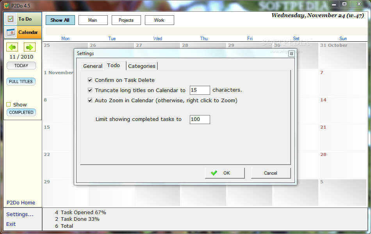Click the Exit link

(11, 224)
